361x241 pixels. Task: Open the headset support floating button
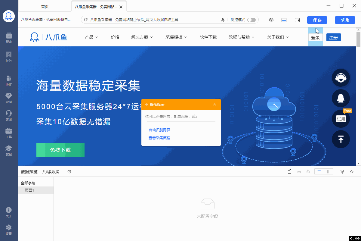(341, 78)
